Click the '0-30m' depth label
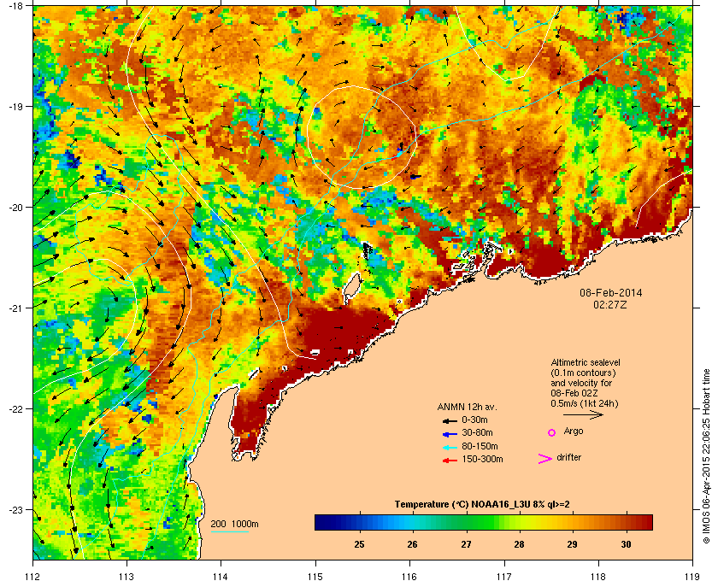This screenshot has width=718, height=581. (475, 420)
